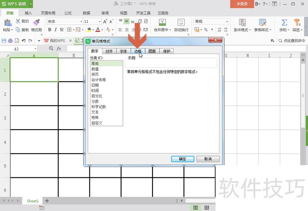
Task: Click the increase indent icon
Action: (x=146, y=21)
